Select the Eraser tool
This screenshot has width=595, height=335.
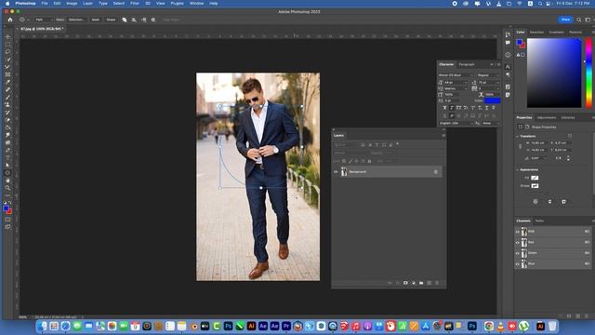(8, 120)
